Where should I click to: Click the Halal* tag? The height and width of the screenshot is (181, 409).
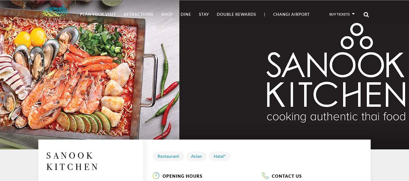(x=220, y=156)
